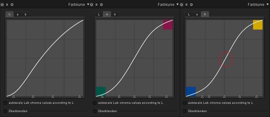270x117 pixels.
Task: Click first node triangle below the a curve
Action: (102, 97)
